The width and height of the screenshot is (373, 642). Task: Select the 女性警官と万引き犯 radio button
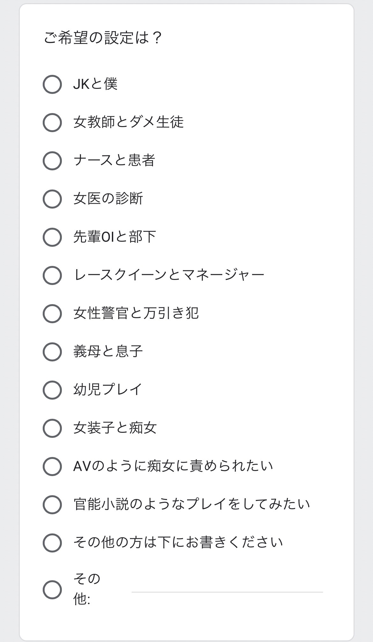(x=52, y=314)
